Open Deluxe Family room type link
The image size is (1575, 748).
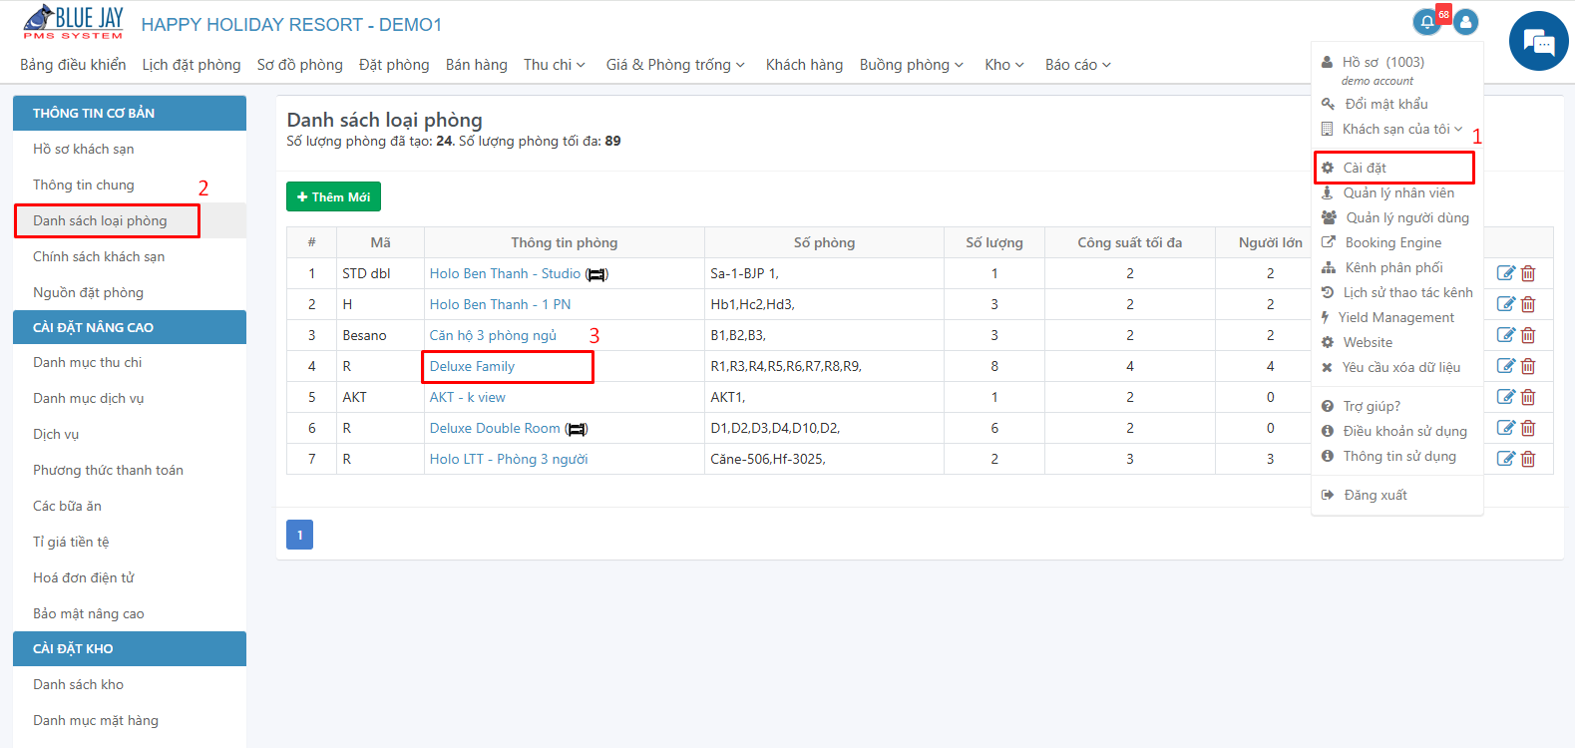pyautogui.click(x=472, y=366)
